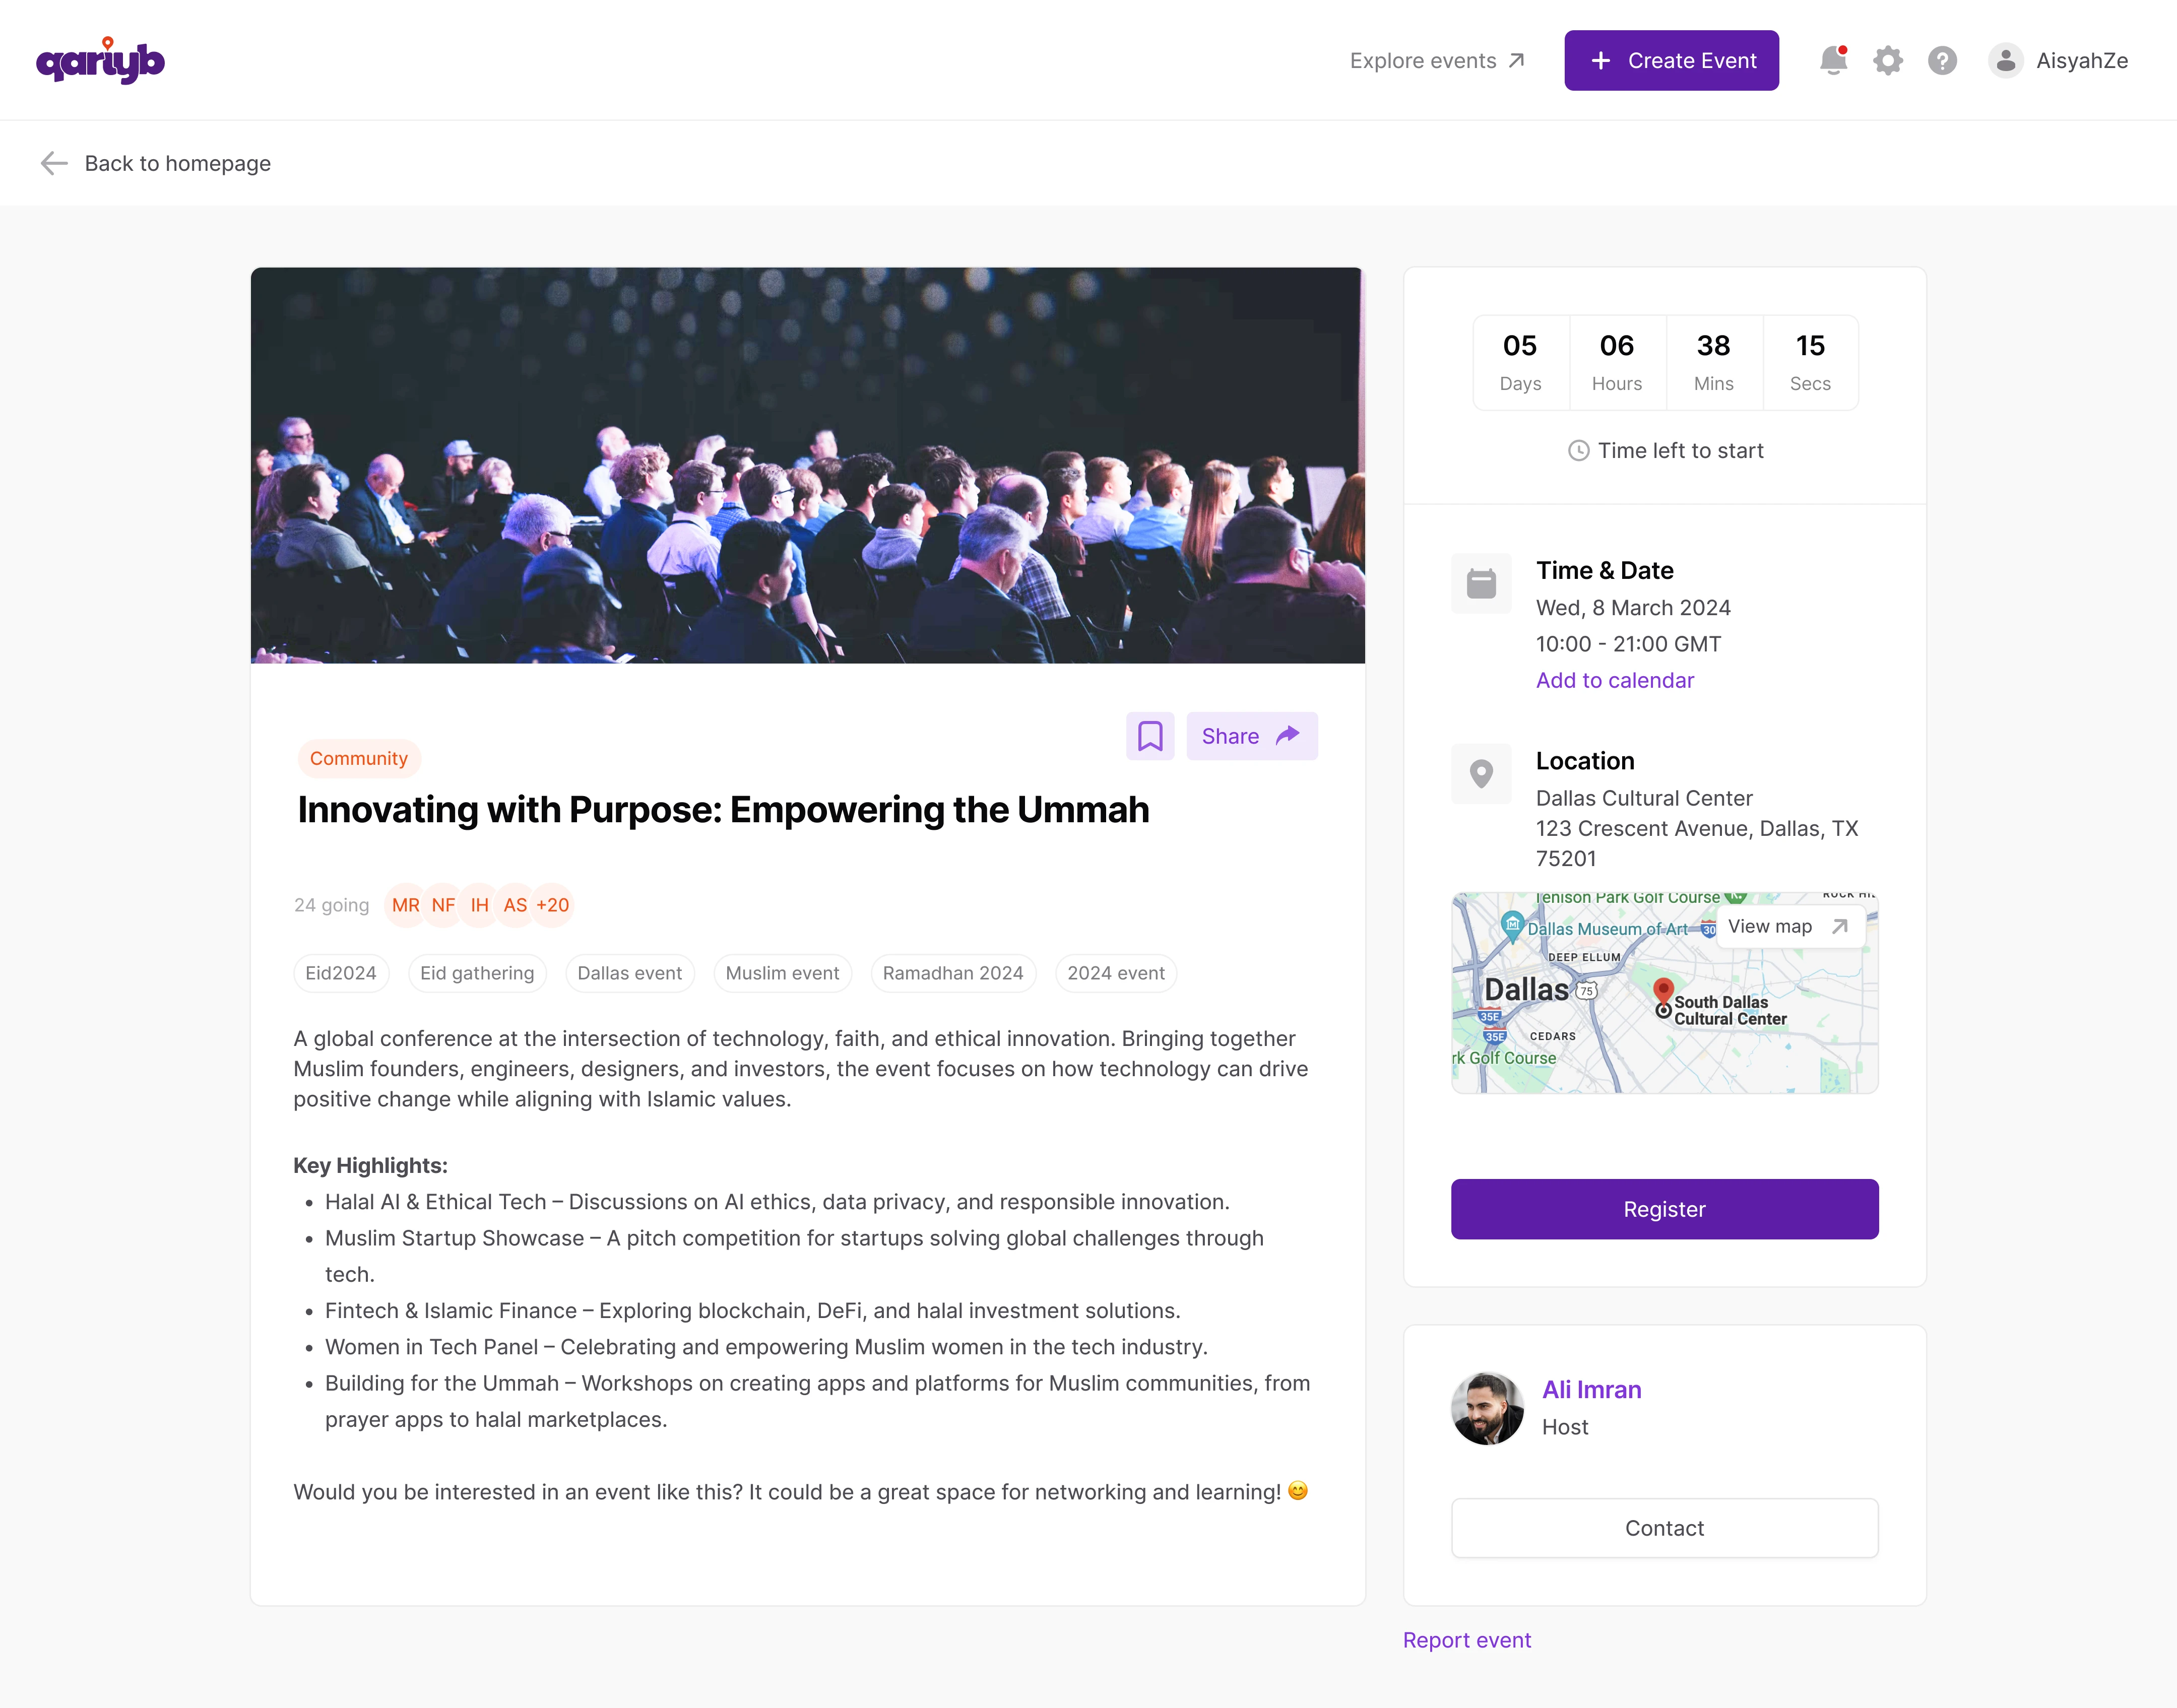Image resolution: width=2177 pixels, height=1708 pixels.
Task: Click the AisyahZe profile avatar
Action: [2005, 61]
